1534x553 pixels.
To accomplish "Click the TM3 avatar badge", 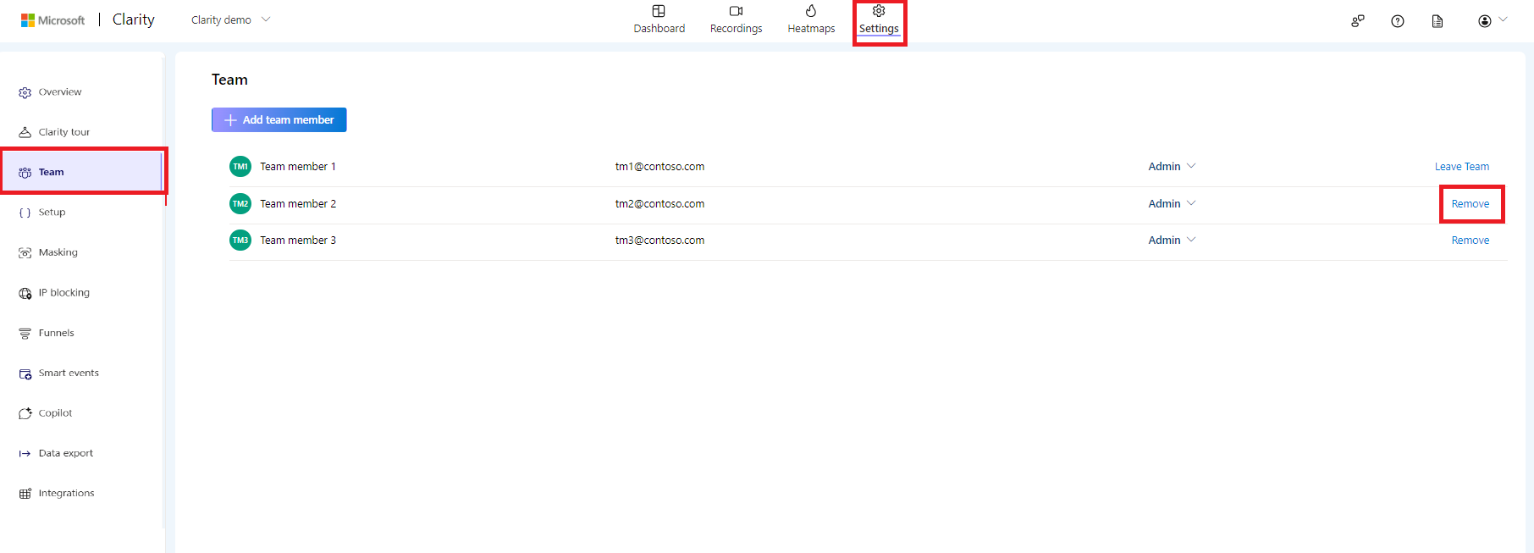I will coord(240,241).
